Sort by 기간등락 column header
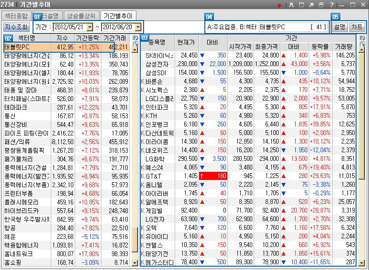 88,38
